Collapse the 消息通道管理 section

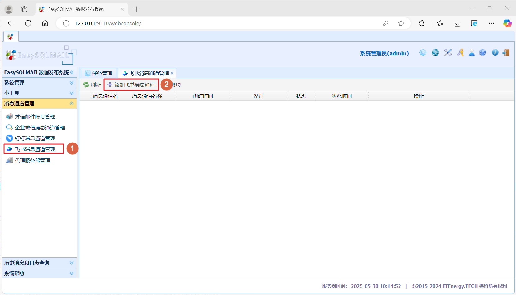(39, 104)
